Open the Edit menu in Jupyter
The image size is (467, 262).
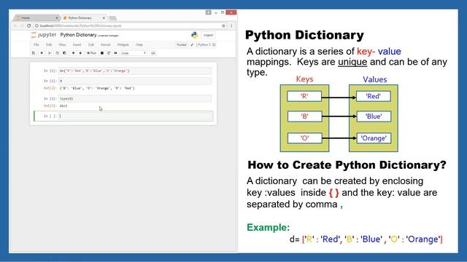coord(49,45)
